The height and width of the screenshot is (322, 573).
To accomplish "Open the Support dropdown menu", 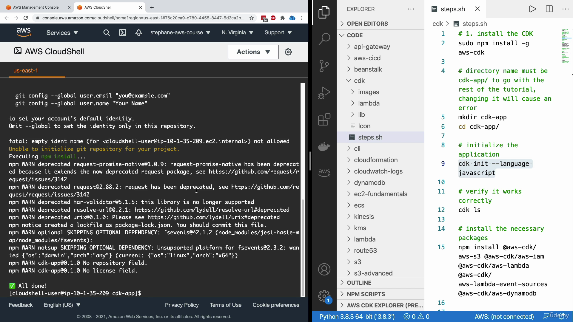I will [278, 32].
